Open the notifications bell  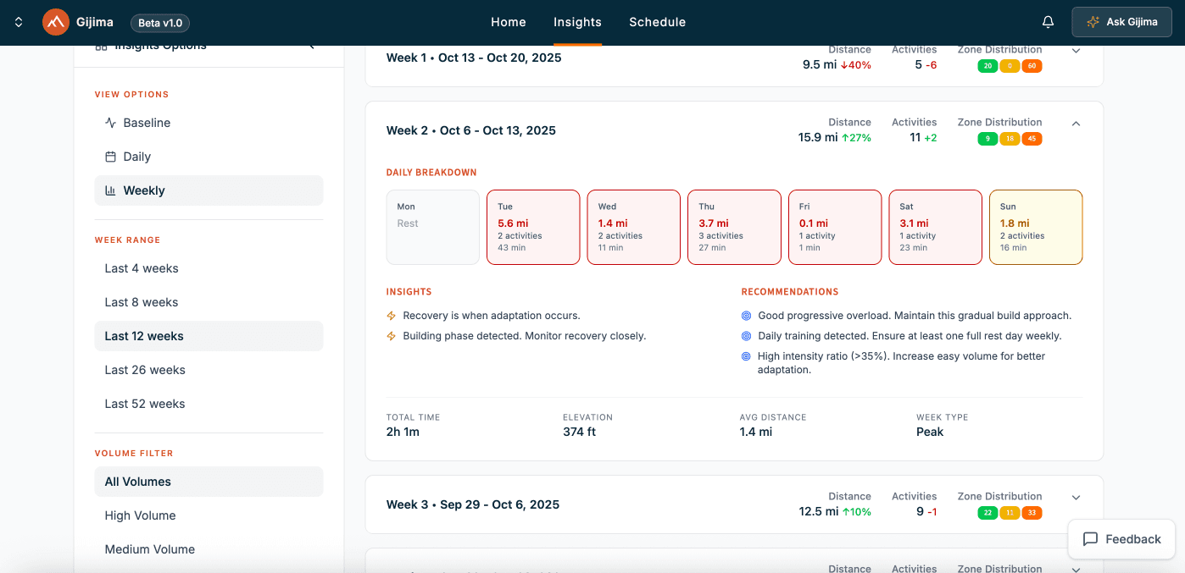pyautogui.click(x=1049, y=22)
